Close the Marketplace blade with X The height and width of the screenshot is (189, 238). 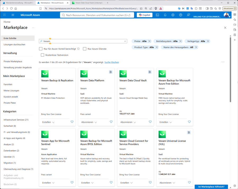tap(225, 28)
